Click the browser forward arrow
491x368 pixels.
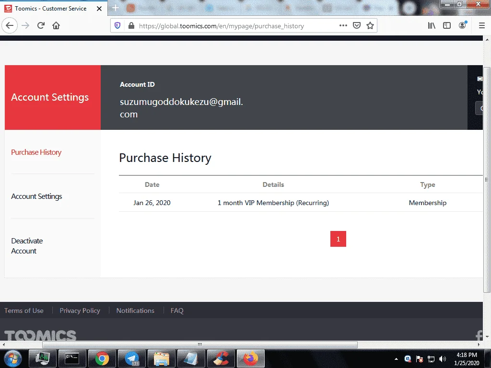(x=25, y=26)
